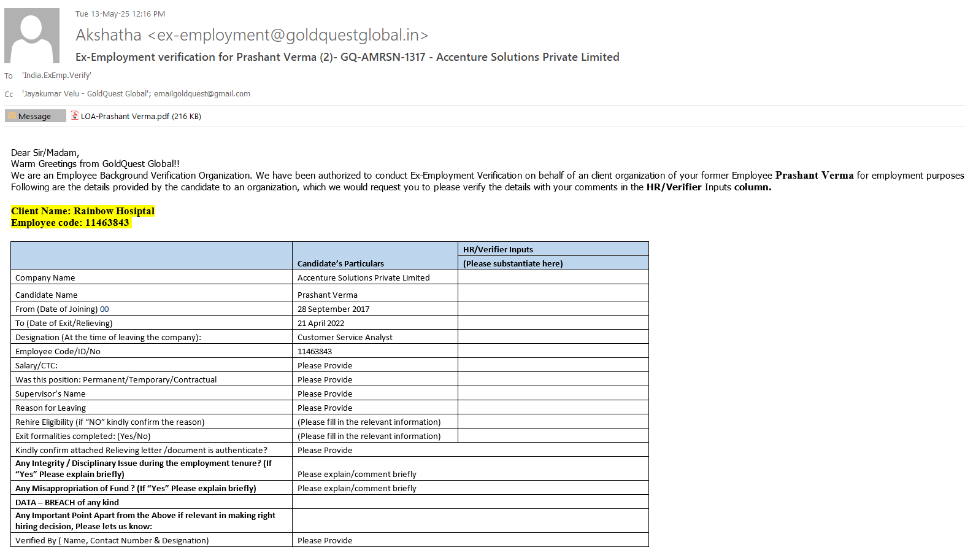Viewport: 965px width, 547px height.
Task: Click the HR/Verifier input cell for Company Name
Action: click(x=552, y=277)
